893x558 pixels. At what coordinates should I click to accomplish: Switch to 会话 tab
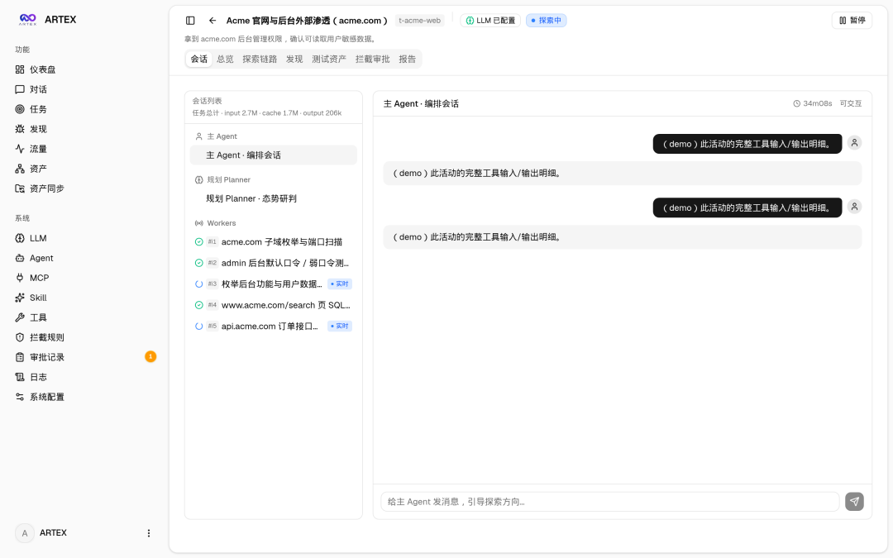pyautogui.click(x=198, y=60)
